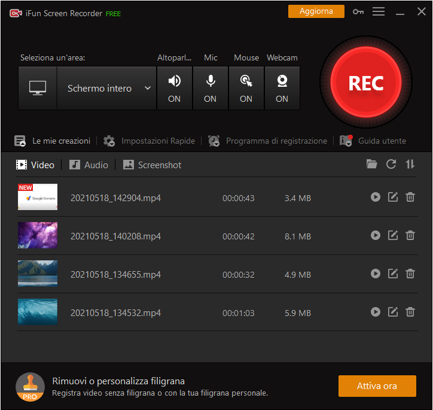
Task: Edit 20210518_140208.mp4
Action: [393, 235]
